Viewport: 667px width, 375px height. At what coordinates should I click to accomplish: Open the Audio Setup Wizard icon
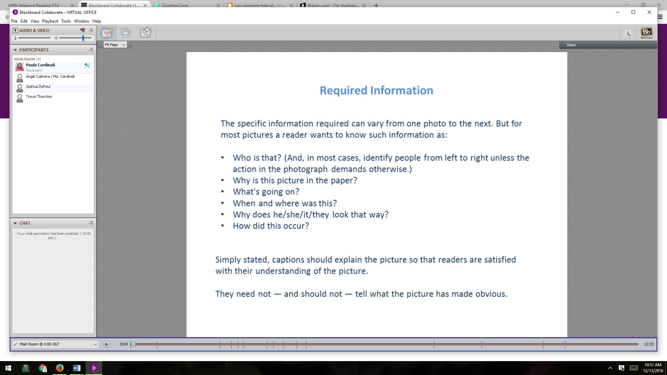82,30
